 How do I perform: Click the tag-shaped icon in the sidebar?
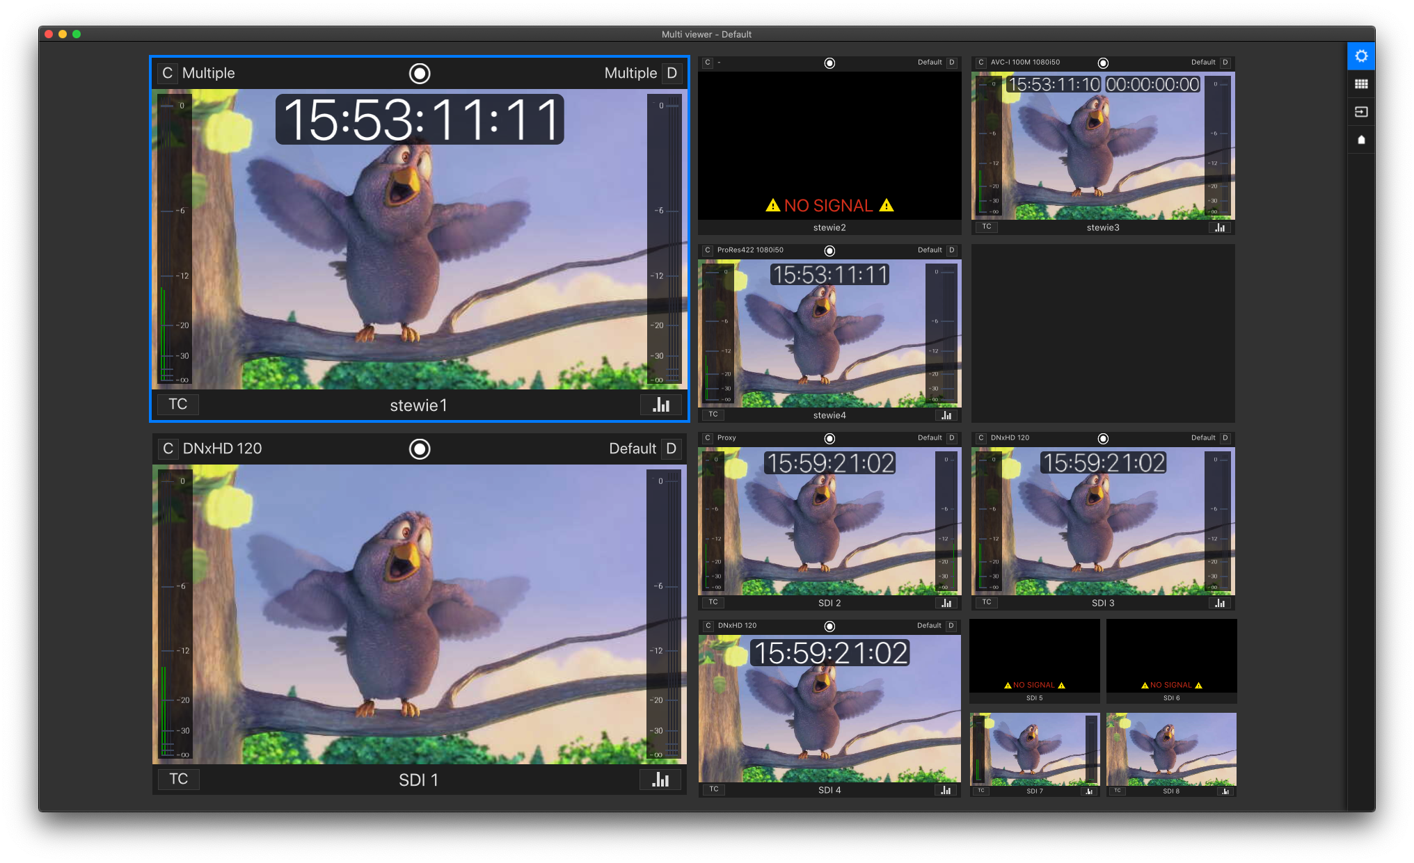point(1361,140)
